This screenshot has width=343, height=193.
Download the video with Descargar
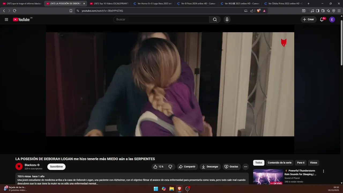point(210,167)
